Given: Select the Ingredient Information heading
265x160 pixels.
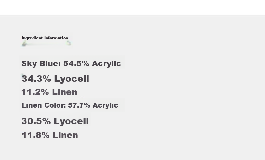Looking at the screenshot, I should [45, 38].
